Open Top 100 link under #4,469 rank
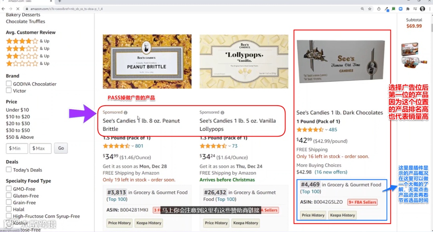Image resolution: width=433 pixels, height=232 pixels. coord(311,192)
